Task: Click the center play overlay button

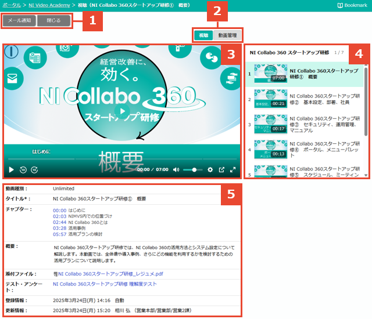Action: 122,111
